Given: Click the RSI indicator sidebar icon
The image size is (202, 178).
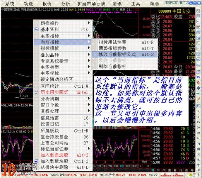Looking at the screenshot, I should 198,77.
